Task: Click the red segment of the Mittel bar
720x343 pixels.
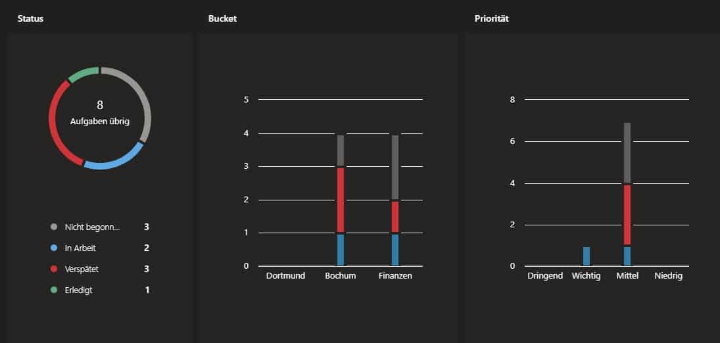Action: [627, 215]
